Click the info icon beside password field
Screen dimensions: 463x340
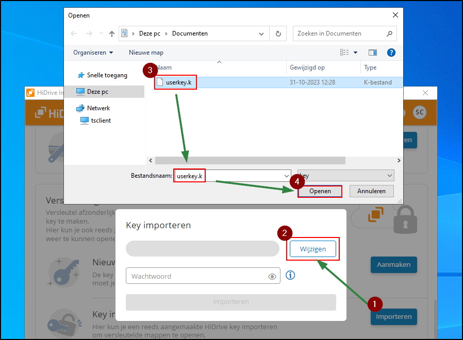coord(290,276)
